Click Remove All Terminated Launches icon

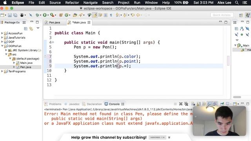coord(186,104)
